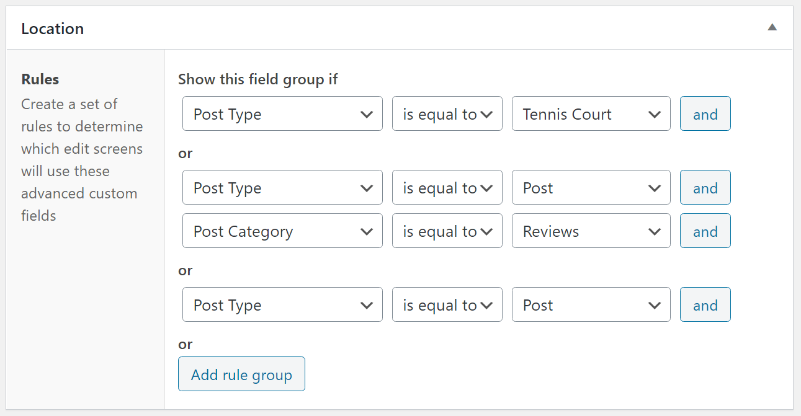
Task: Open the operator dropdown in the Tennis Court rule
Action: 447,113
